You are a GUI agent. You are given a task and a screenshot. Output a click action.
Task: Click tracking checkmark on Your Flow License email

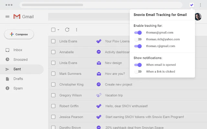tap(99, 41)
